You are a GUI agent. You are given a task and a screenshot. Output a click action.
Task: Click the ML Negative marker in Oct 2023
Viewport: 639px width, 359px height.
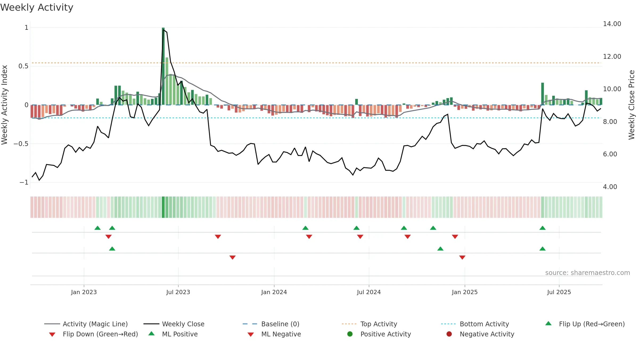(232, 257)
